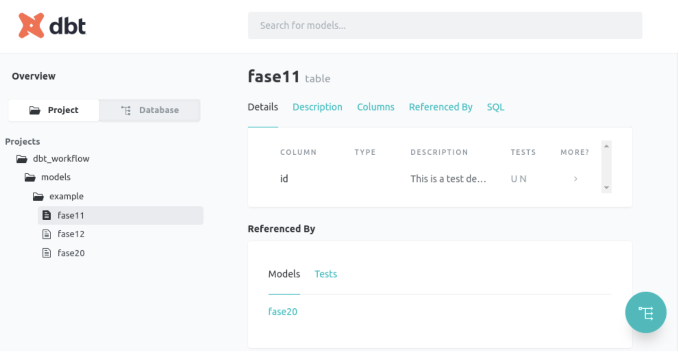Switch sidebar to Database view
The height and width of the screenshot is (352, 679).
(x=150, y=110)
